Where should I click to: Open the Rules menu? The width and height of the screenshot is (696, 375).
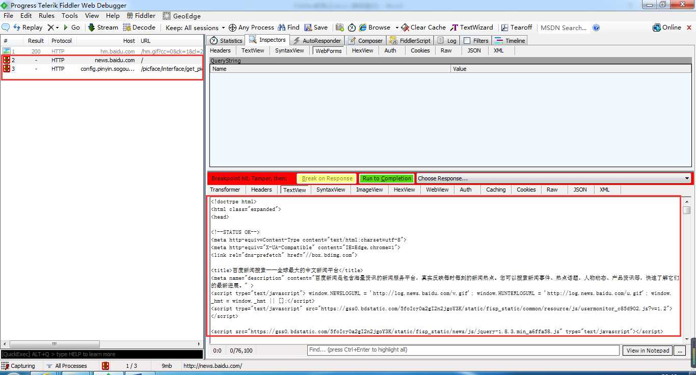click(46, 16)
